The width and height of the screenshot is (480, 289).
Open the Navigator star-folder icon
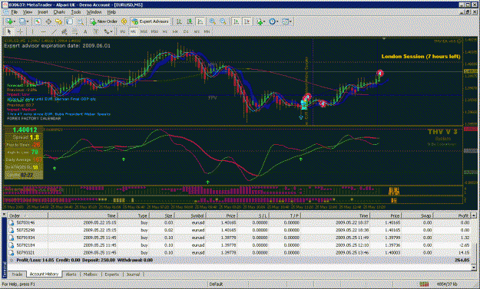(x=59, y=21)
